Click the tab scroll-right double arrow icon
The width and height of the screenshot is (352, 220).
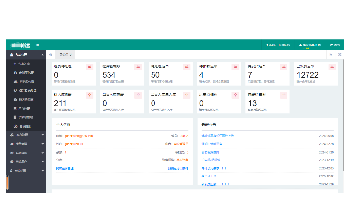331,55
